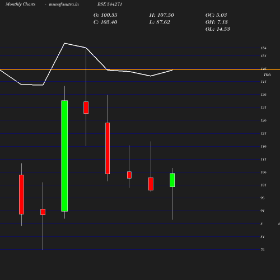The width and height of the screenshot is (280, 280).
Task: Select the last green candlestick on the right
Action: tap(172, 180)
